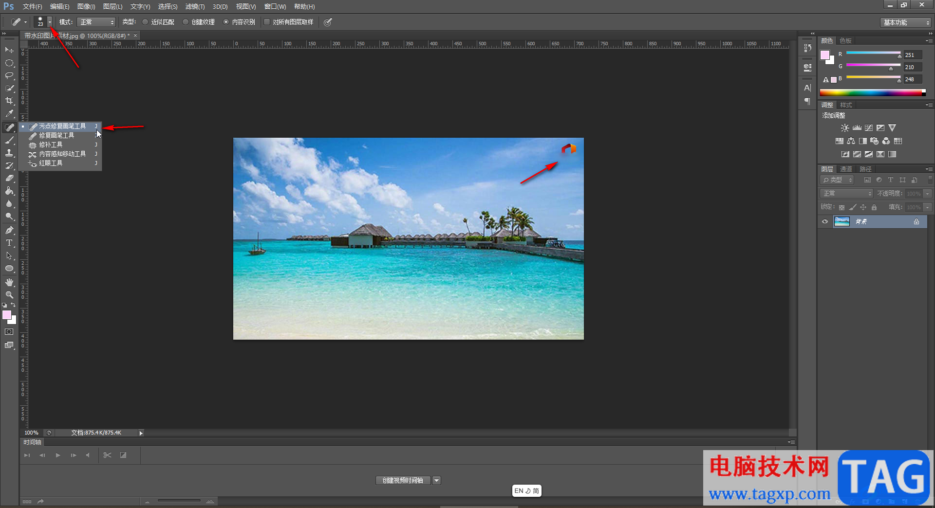Add a Levels adjustment
This screenshot has width=935, height=508.
[x=857, y=127]
